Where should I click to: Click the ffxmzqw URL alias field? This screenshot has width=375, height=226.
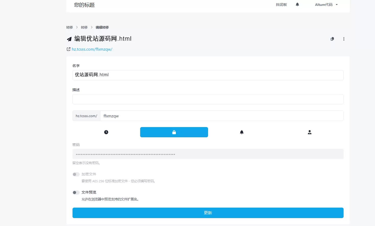click(x=222, y=116)
